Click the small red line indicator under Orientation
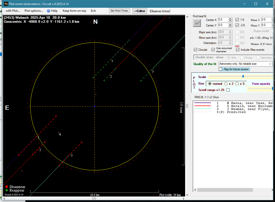The width and height of the screenshot is (275, 202). tap(237, 46)
